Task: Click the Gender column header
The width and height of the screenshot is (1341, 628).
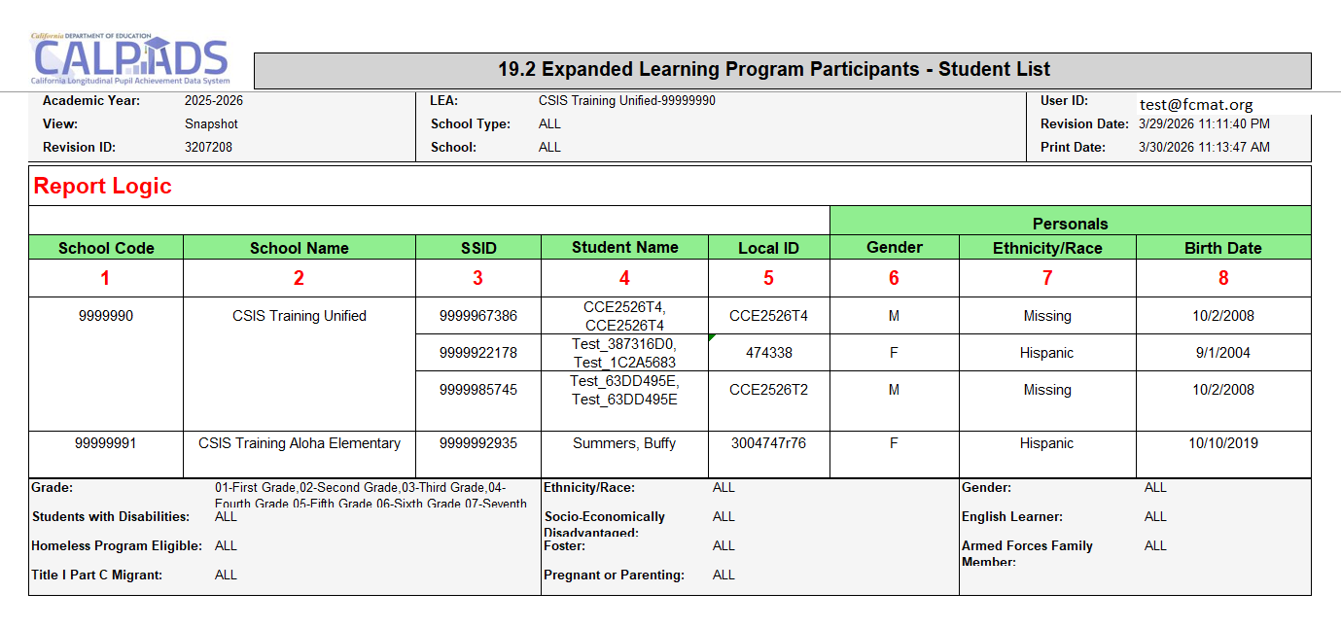Action: 894,248
